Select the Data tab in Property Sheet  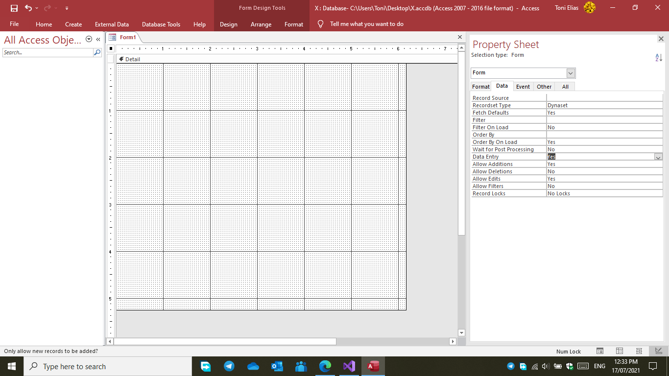click(502, 86)
